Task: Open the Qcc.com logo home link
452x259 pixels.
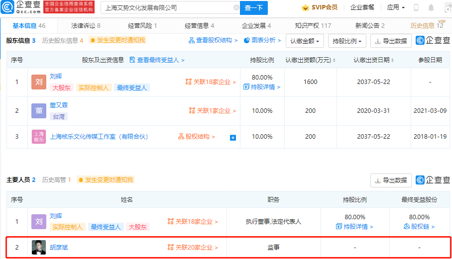Action: (x=21, y=7)
